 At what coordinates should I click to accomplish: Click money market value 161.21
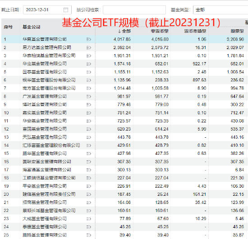point(199,194)
